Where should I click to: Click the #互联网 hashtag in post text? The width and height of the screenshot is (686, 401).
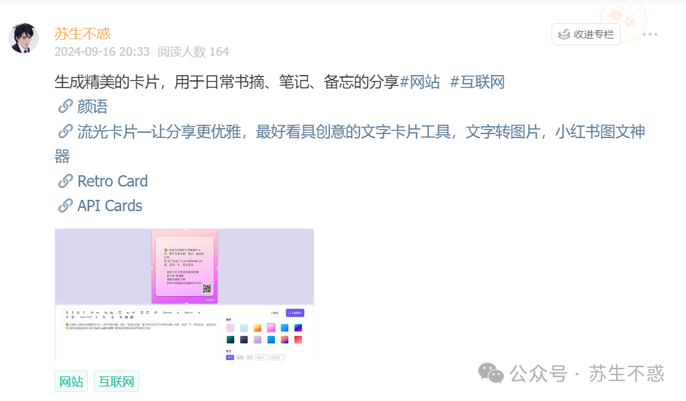click(477, 82)
